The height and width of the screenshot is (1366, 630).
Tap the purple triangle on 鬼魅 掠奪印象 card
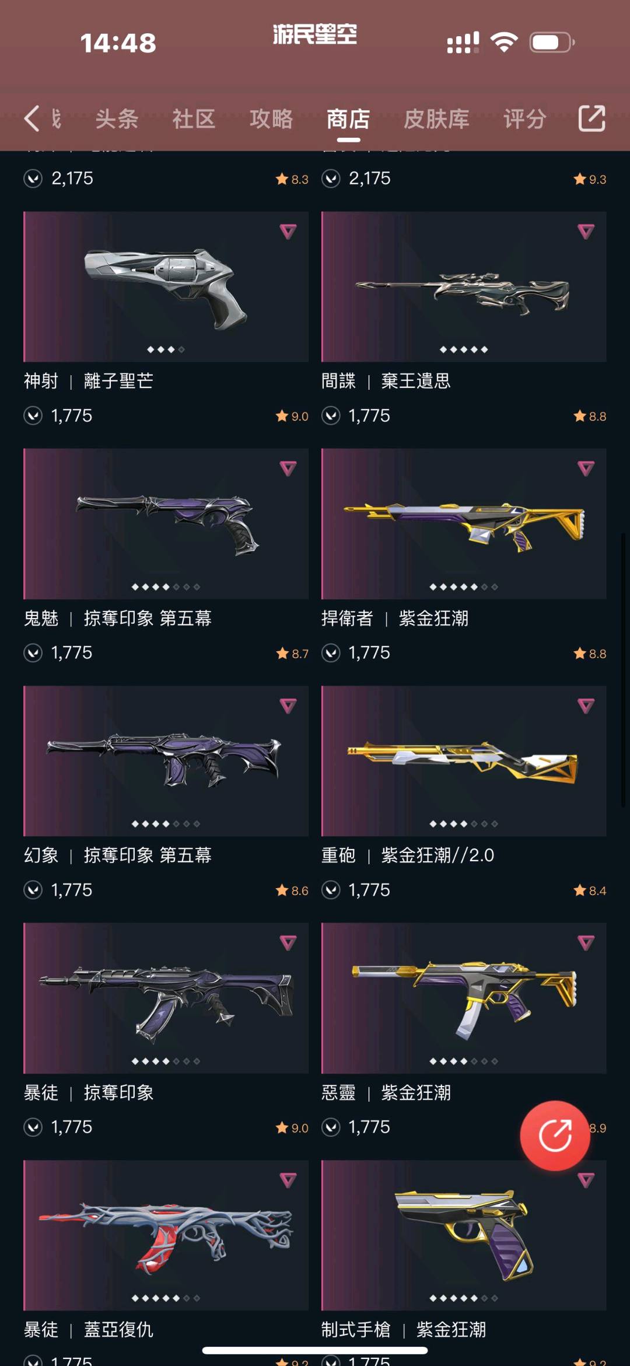pyautogui.click(x=288, y=468)
